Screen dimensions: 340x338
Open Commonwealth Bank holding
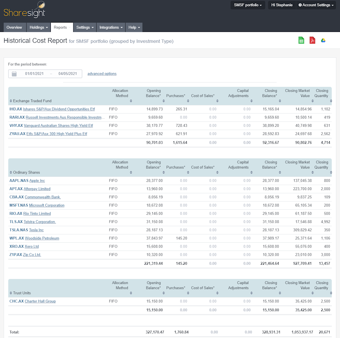pyautogui.click(x=43, y=197)
